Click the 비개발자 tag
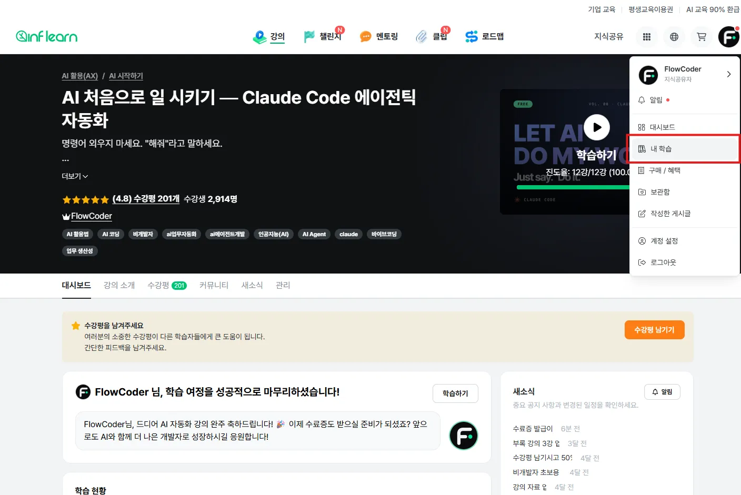Screen dimensions: 741x495 pos(143,234)
